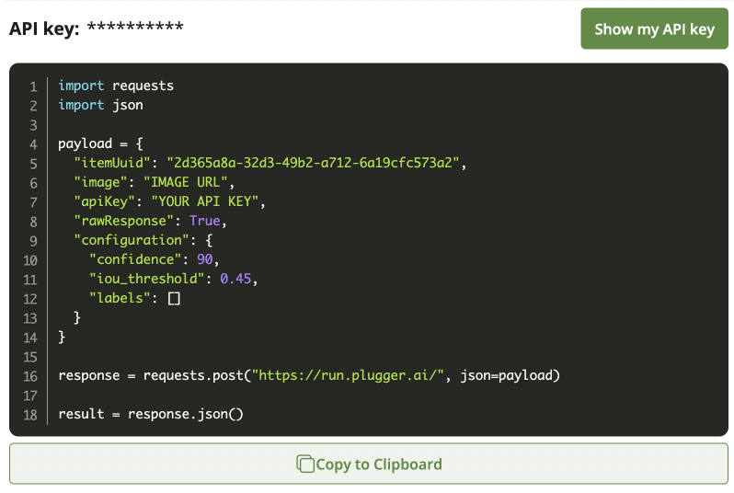The height and width of the screenshot is (493, 734).
Task: Click the masked API key asterisks
Action: pyautogui.click(x=134, y=28)
